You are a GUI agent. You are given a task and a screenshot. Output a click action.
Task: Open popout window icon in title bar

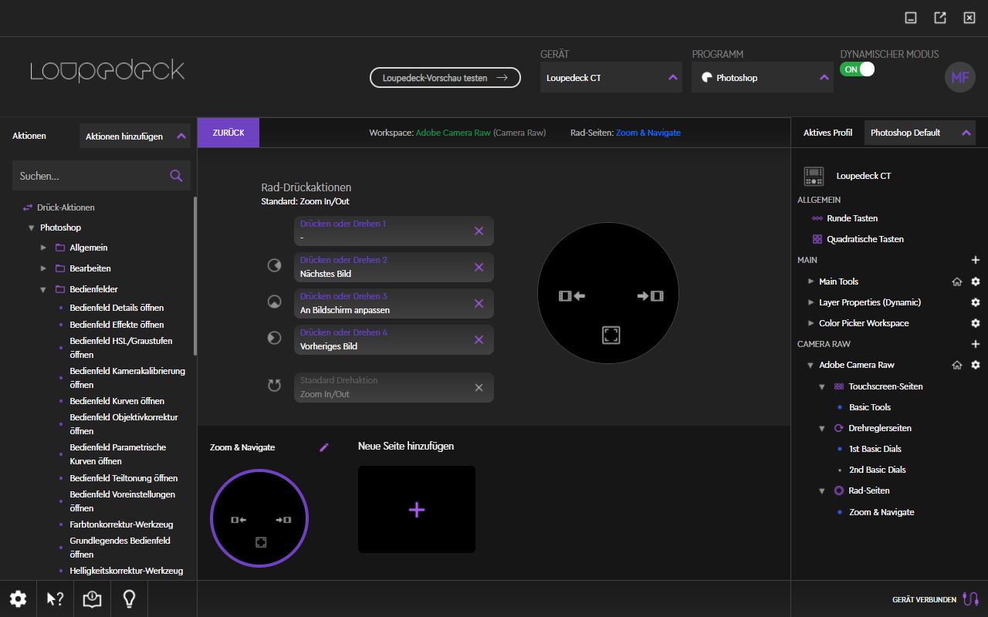pos(939,18)
